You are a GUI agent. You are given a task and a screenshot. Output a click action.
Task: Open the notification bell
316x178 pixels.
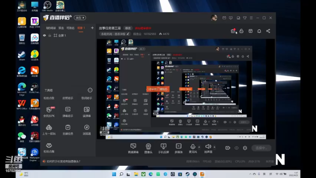(x=259, y=31)
